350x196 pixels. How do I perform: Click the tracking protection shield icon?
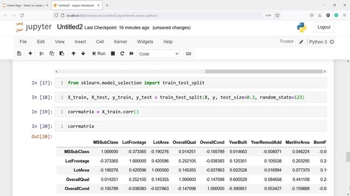[x=56, y=15]
